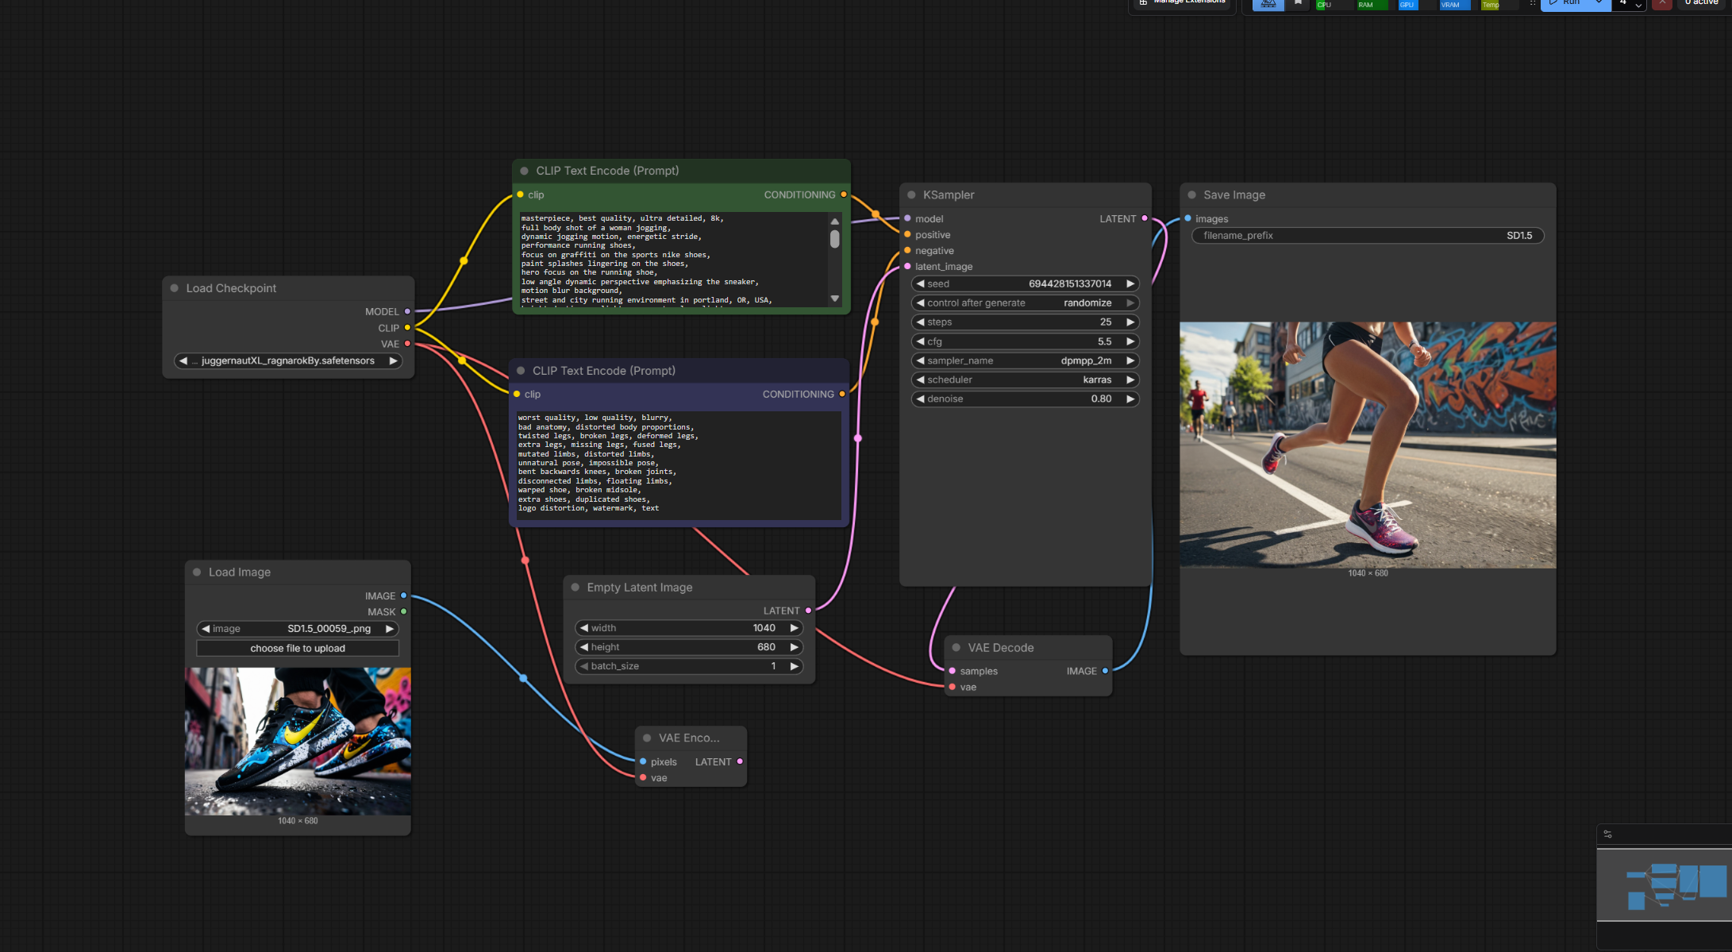Increase cfg value with right arrow
Screen dimensions: 1732x952
(1130, 341)
